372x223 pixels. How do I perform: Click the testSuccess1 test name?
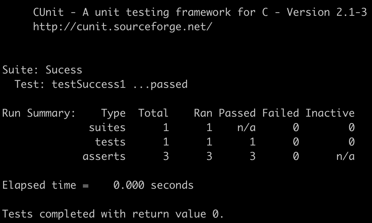[89, 84]
